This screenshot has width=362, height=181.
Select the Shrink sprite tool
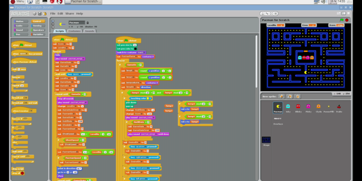point(276,14)
